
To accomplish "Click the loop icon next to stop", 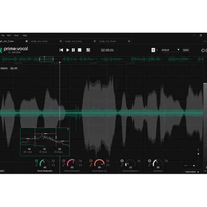I will [x=88, y=50].
